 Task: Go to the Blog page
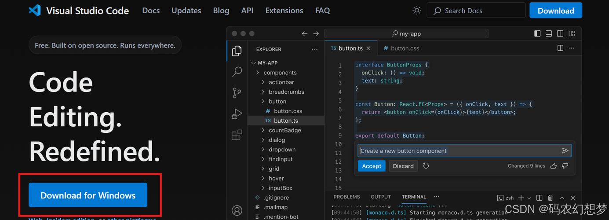(221, 11)
